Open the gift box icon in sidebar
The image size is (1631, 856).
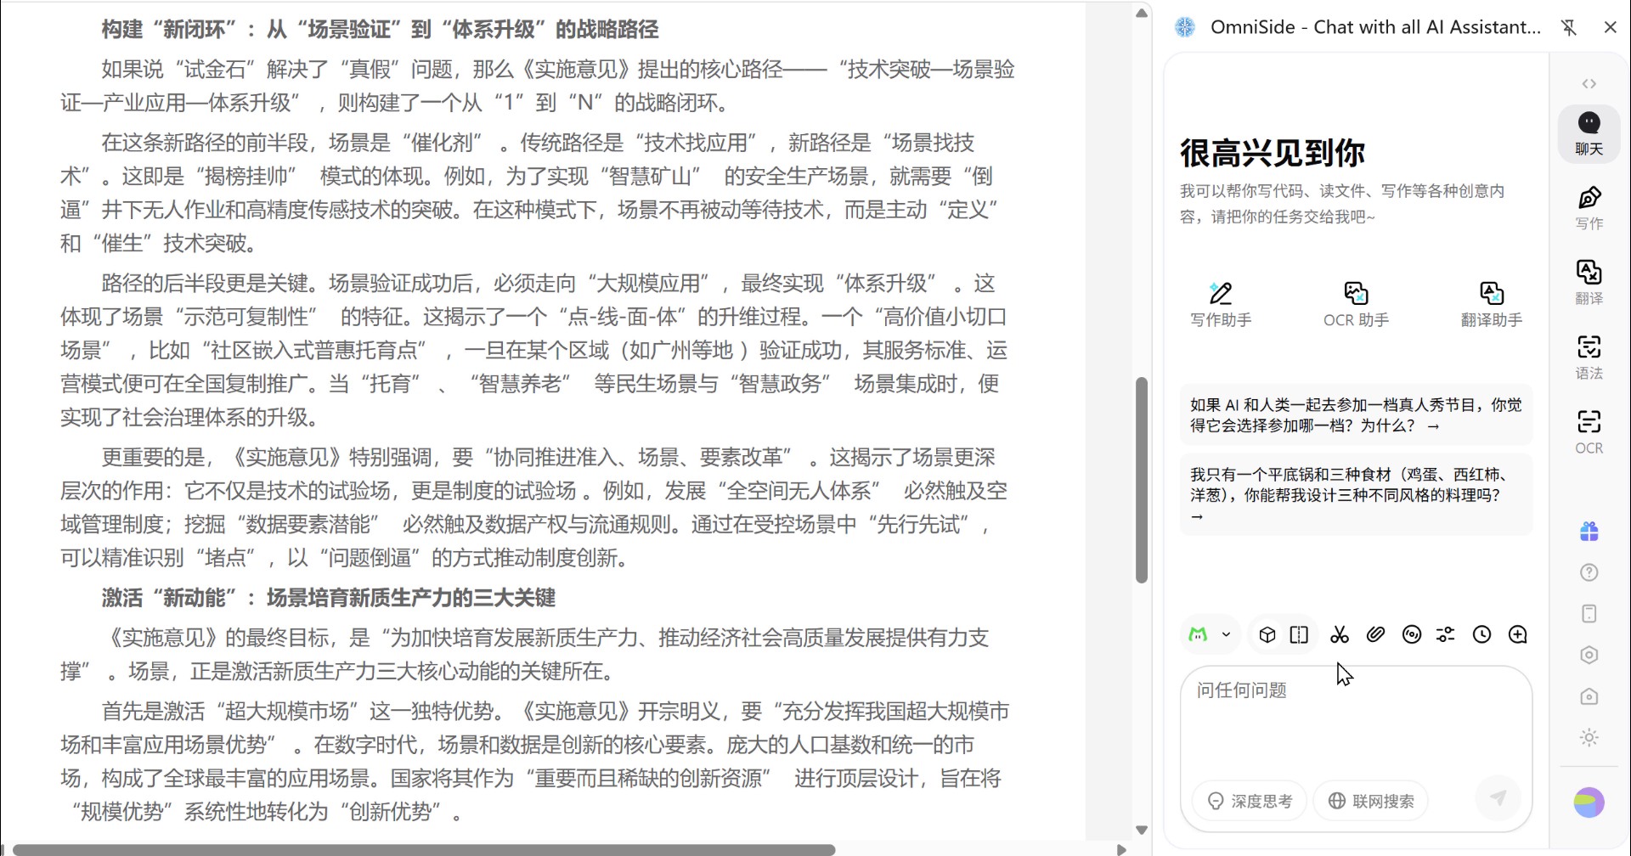1589,532
